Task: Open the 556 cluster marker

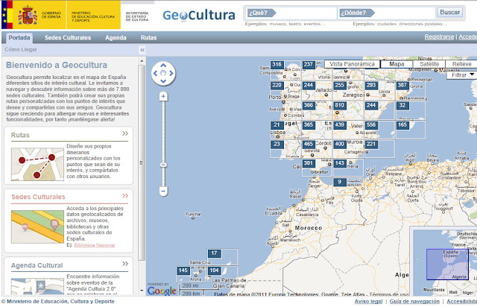Action: [x=371, y=124]
